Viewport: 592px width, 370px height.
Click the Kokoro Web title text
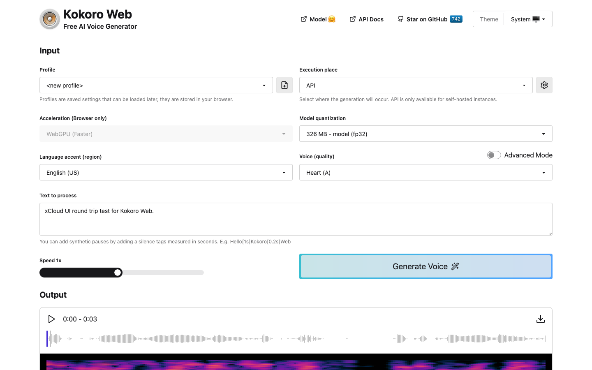(97, 14)
